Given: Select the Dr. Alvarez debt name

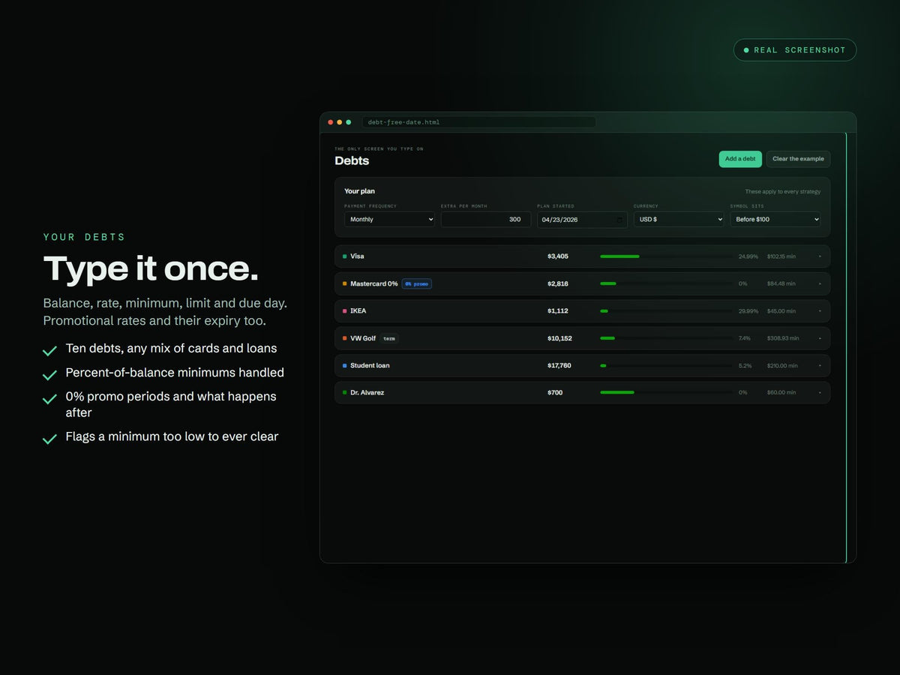Looking at the screenshot, I should (367, 392).
